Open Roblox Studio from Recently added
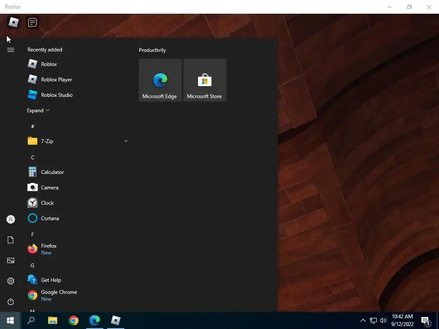Screen dimensions: 439x329 (x=78, y=95)
